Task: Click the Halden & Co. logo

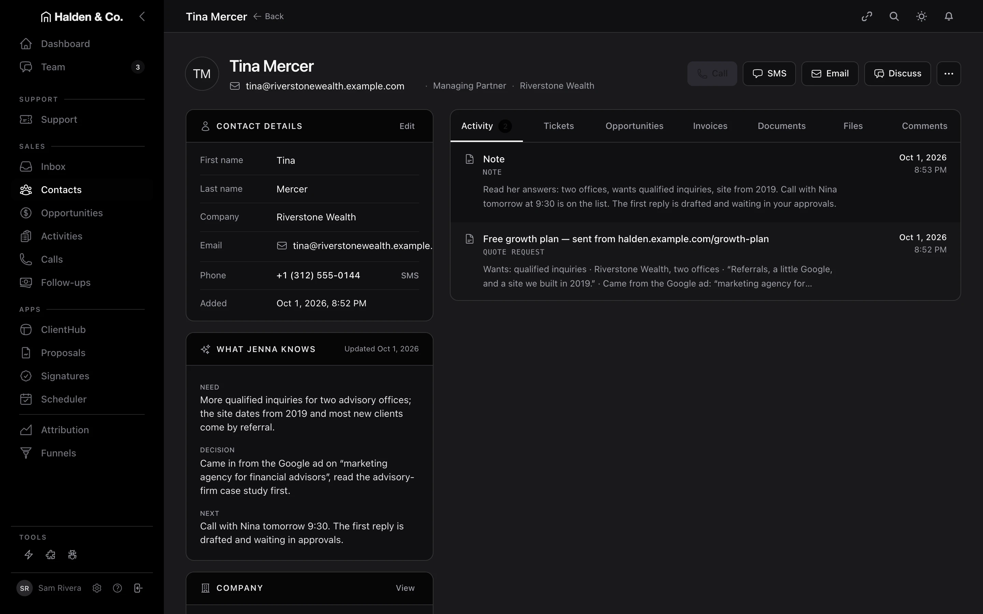Action: 82,17
